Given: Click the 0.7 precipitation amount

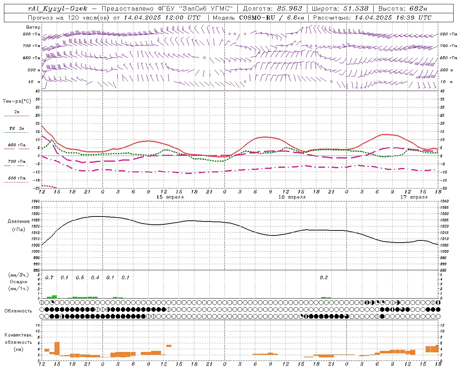Looking at the screenshot, I should point(49,278).
